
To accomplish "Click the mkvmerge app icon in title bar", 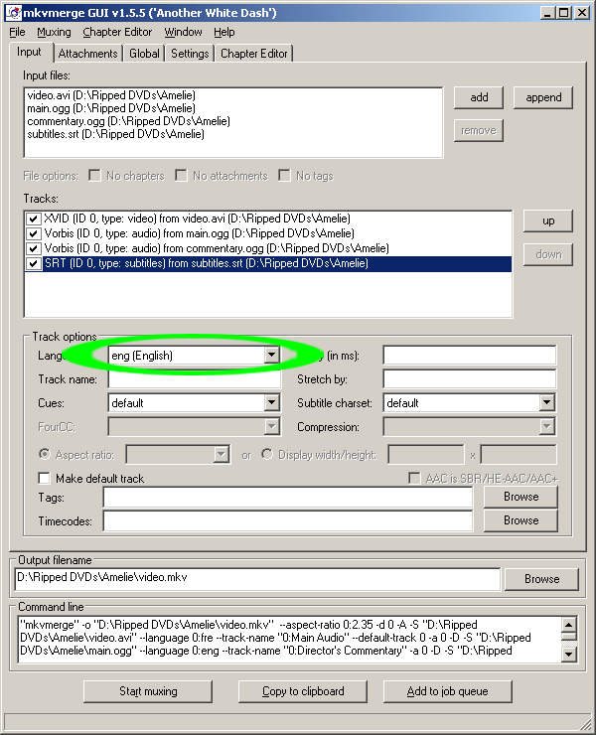I will 14,13.
